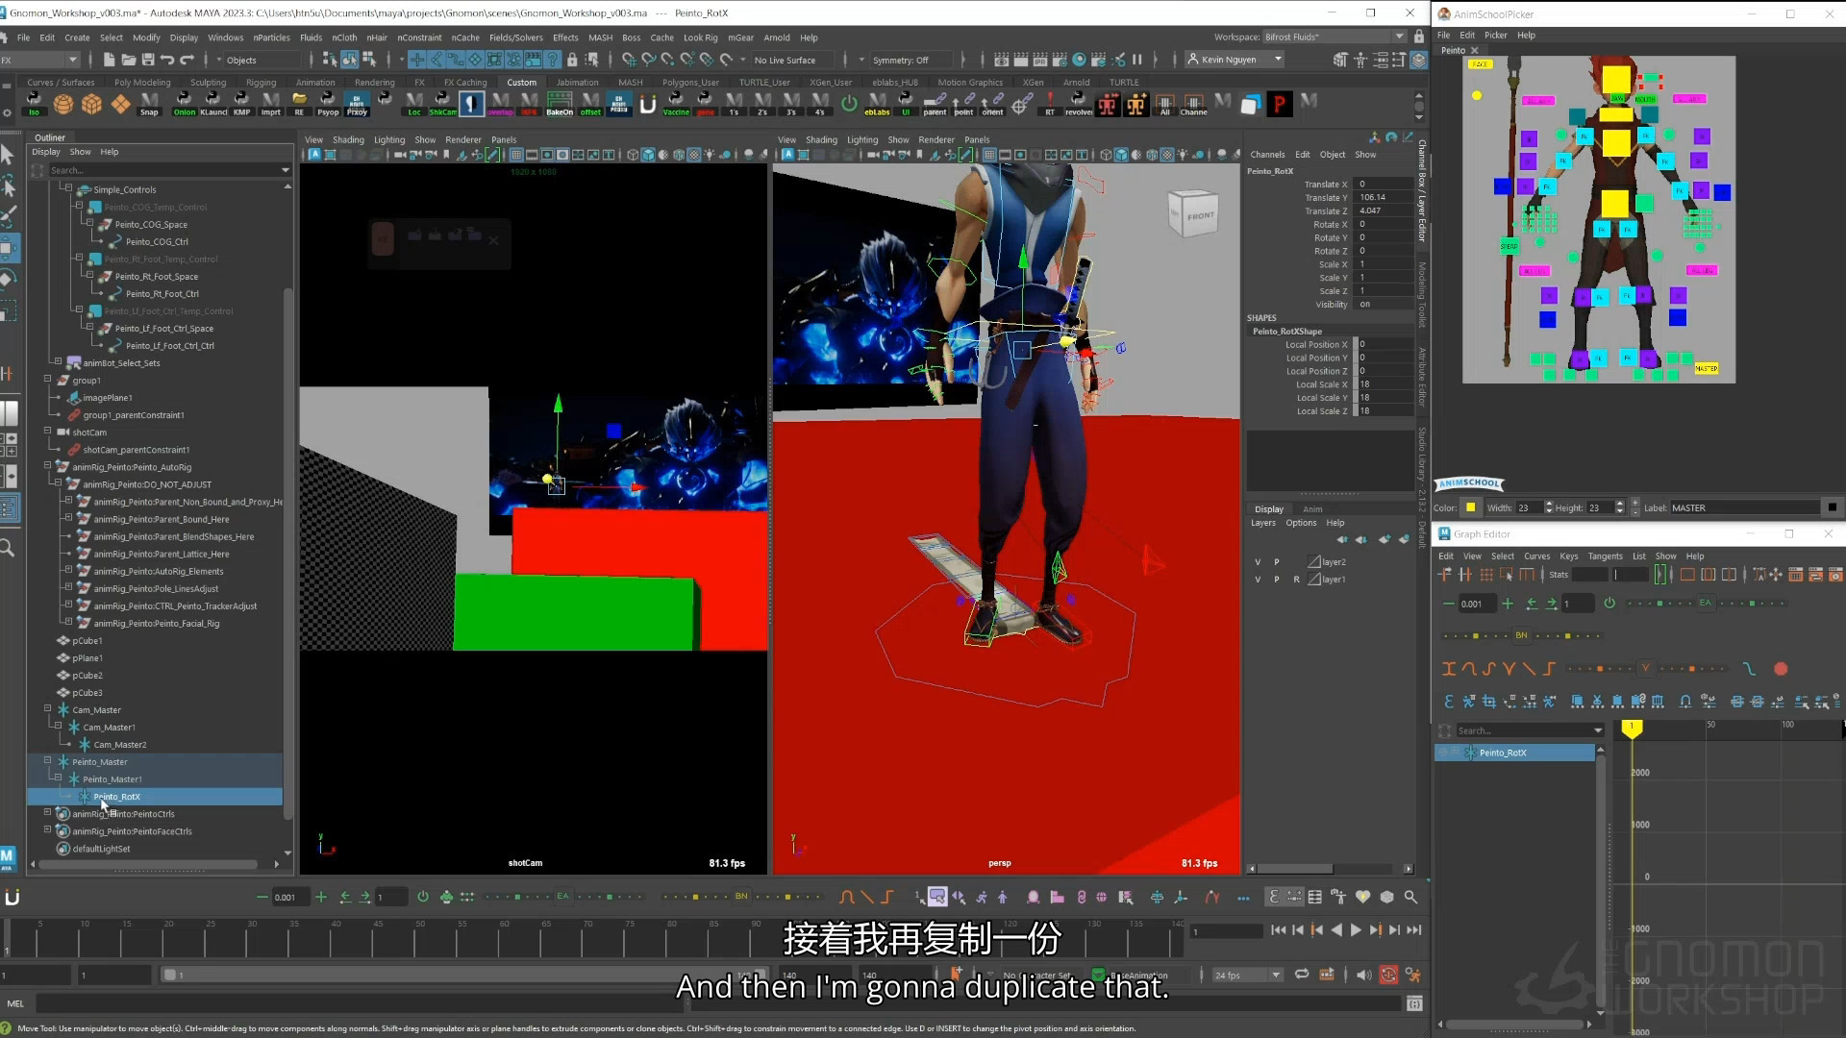Click the red record button in Graph Editor
This screenshot has height=1038, width=1846.
click(x=1781, y=669)
